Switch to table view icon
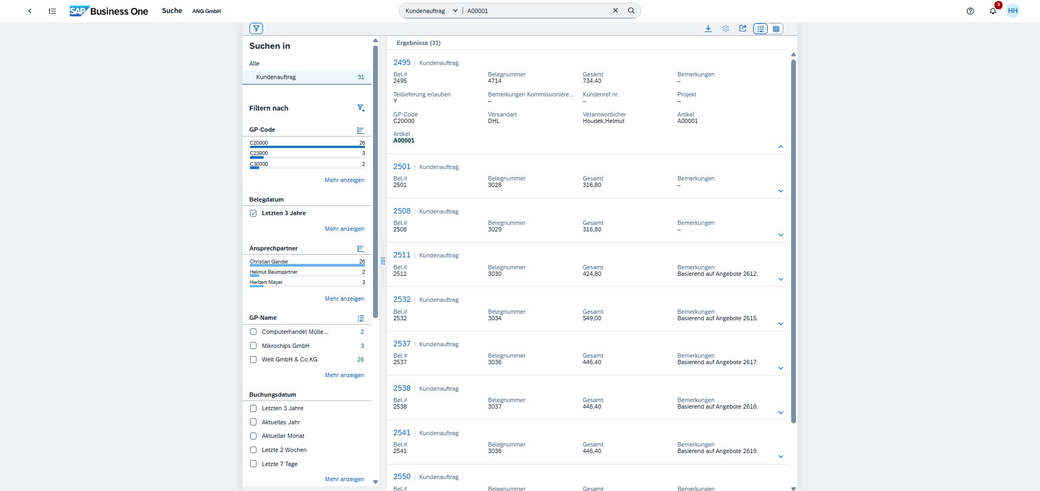Image resolution: width=1040 pixels, height=491 pixels. 776,29
